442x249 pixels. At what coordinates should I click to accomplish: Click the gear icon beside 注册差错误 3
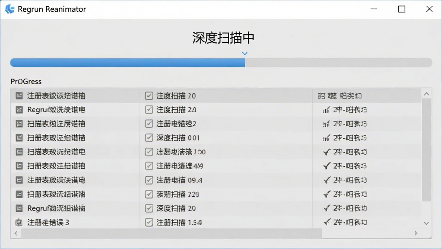pyautogui.click(x=19, y=222)
